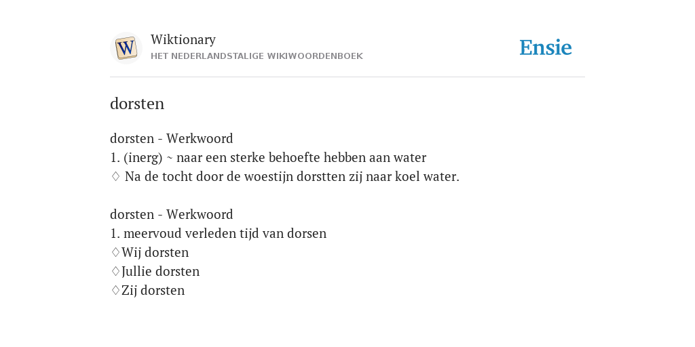Click the diamond bullet before 'Na de tocht'
The image size is (695, 347).
point(115,177)
